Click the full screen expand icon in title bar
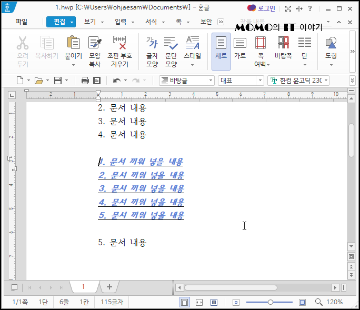Screen dimensions: 360x310 pos(288,9)
